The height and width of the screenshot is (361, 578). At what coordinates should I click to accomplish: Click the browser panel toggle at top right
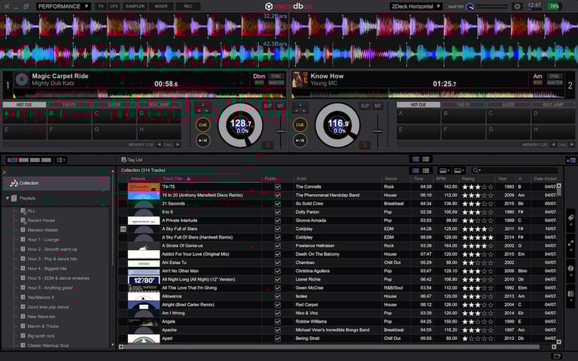(x=570, y=160)
